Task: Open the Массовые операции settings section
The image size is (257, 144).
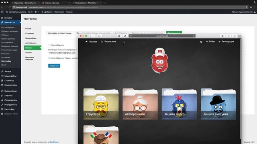Action: click(29, 58)
